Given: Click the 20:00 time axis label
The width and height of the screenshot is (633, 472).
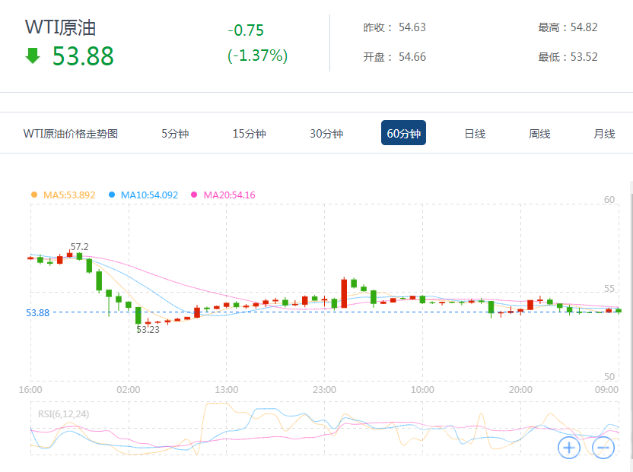Looking at the screenshot, I should [520, 390].
